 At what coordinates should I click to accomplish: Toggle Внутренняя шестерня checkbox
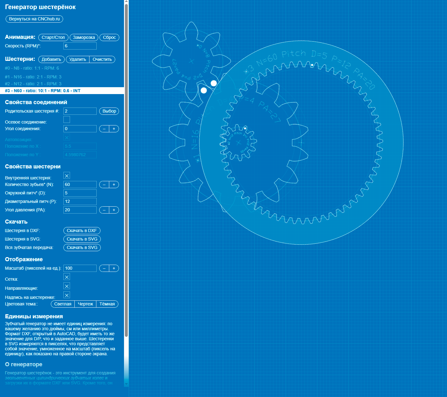pos(67,176)
